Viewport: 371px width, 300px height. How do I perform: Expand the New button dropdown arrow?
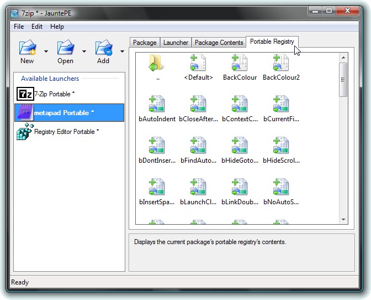point(46,51)
